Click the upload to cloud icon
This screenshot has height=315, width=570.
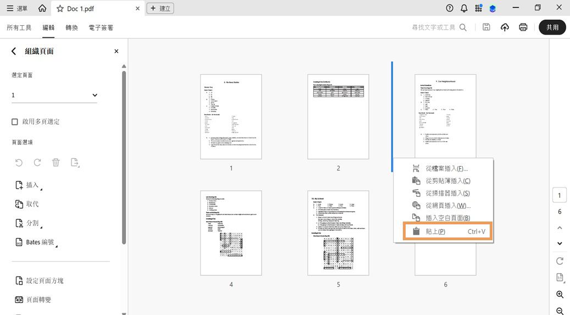[x=505, y=27]
